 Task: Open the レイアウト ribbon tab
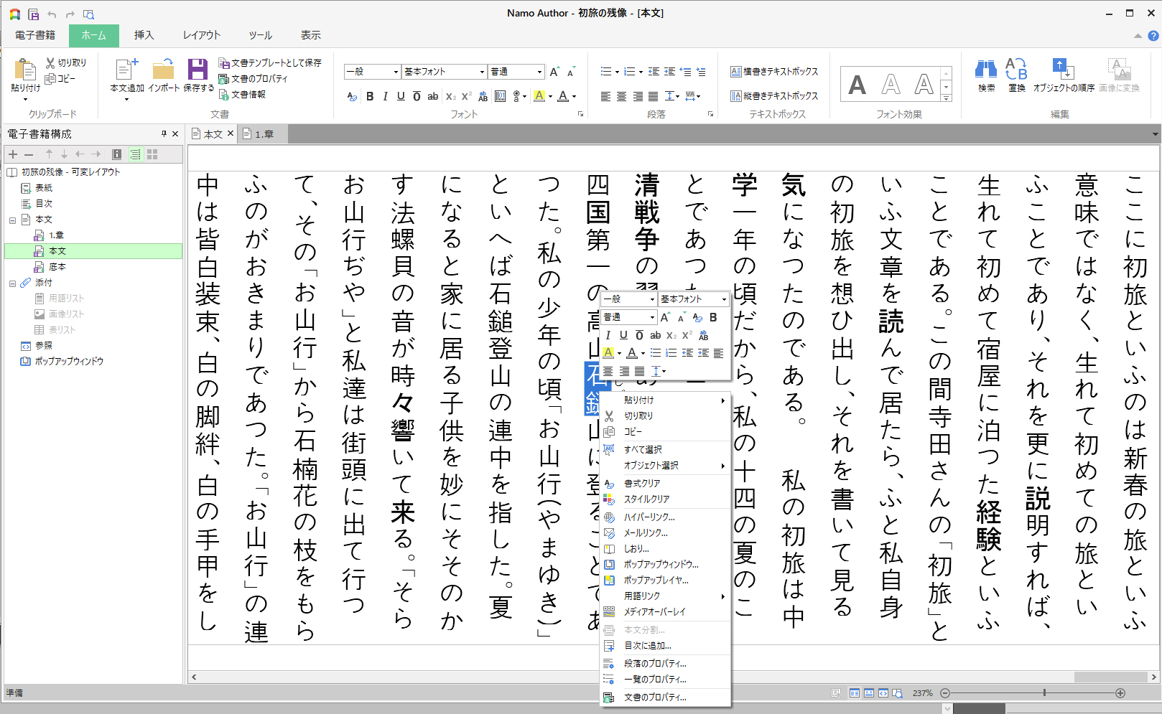[x=201, y=35]
